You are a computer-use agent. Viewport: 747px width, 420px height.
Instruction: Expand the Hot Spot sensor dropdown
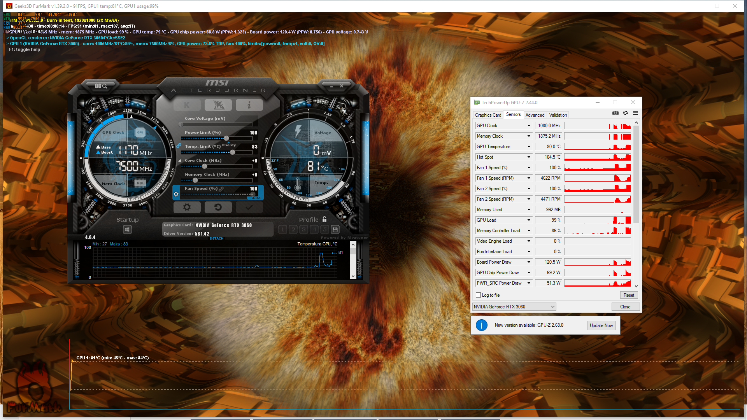click(529, 157)
